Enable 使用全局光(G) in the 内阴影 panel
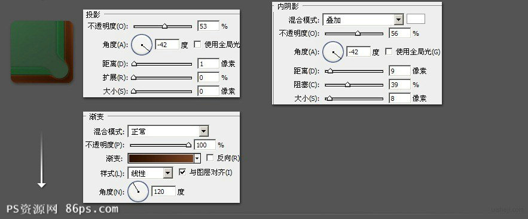Screen dimensions: 528x219 coord(389,51)
